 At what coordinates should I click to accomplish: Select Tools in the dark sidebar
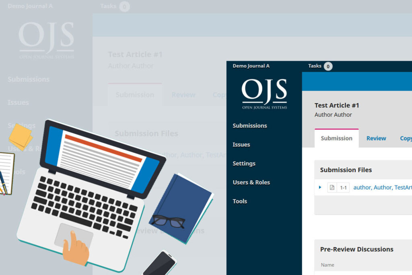click(x=240, y=201)
